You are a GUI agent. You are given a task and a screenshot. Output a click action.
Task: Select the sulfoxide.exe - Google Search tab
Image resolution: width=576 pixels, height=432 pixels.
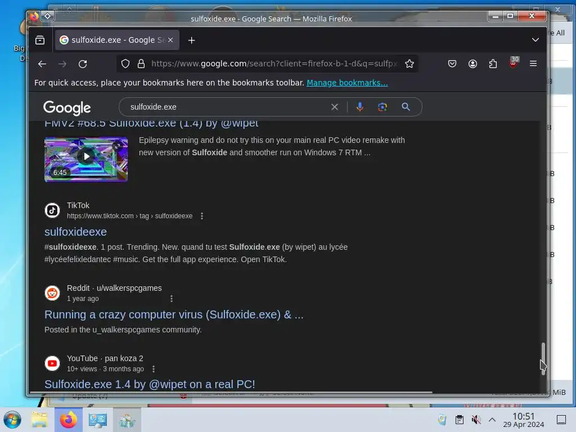(x=117, y=40)
